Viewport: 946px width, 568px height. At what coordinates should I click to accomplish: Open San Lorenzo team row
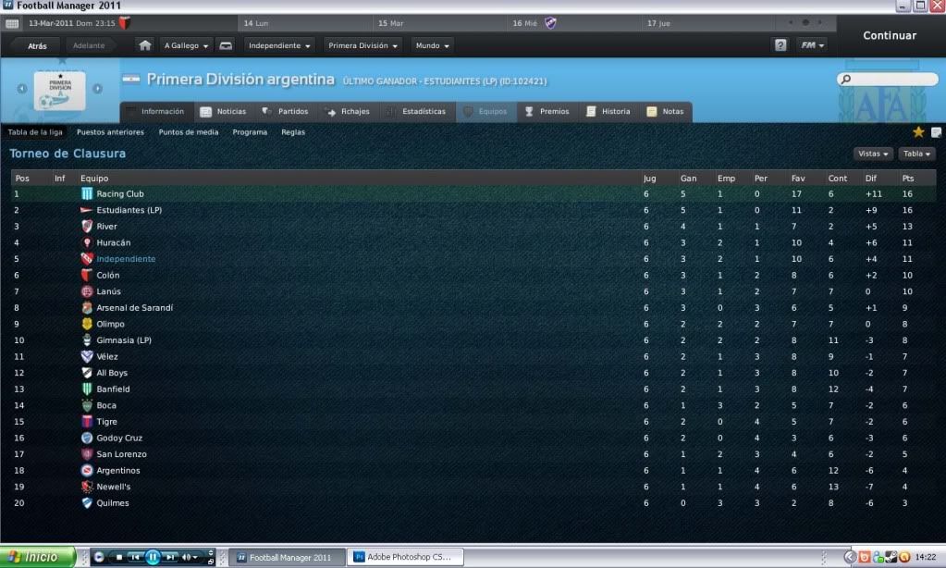coord(473,454)
